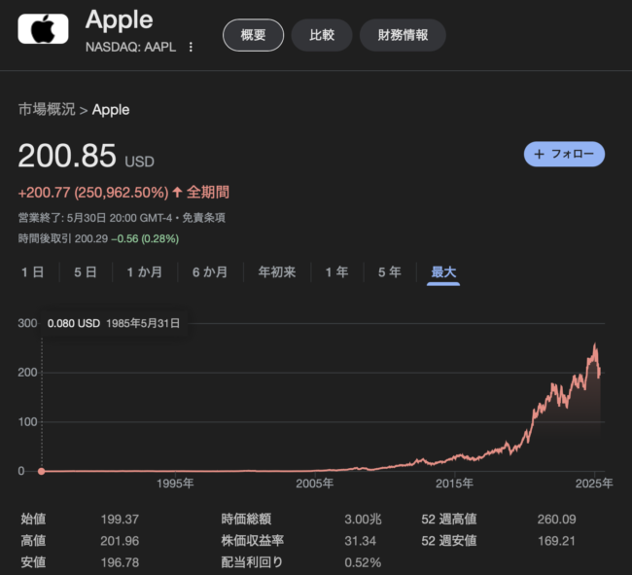Click the 3.00兆 market cap value
This screenshot has width=632, height=575.
click(364, 520)
